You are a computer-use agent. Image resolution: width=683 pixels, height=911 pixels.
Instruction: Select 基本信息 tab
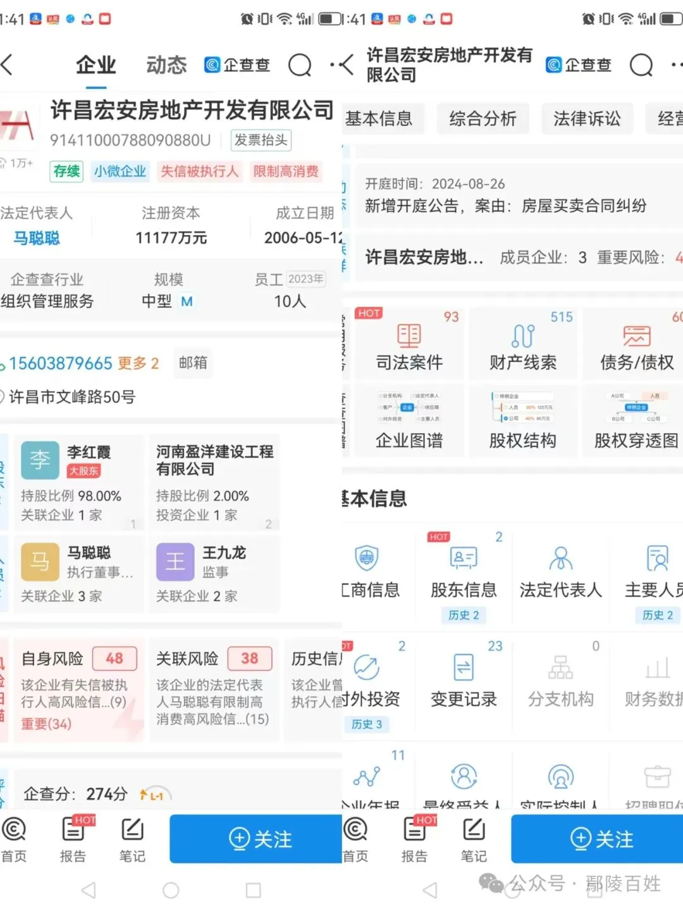click(379, 118)
